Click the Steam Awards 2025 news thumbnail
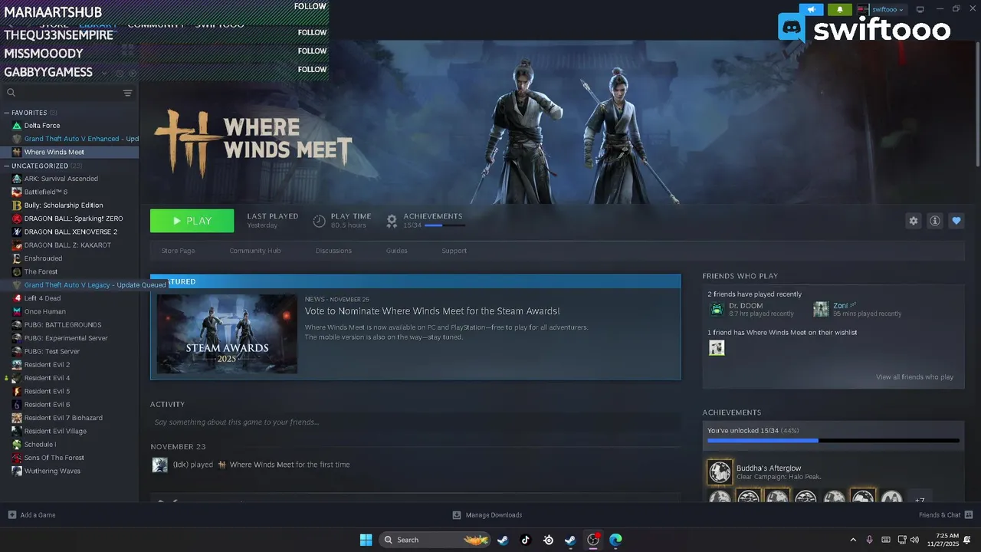 pyautogui.click(x=227, y=333)
